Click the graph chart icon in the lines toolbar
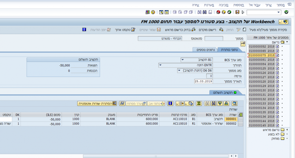Viewport: 295px width, 158px height. (122, 103)
